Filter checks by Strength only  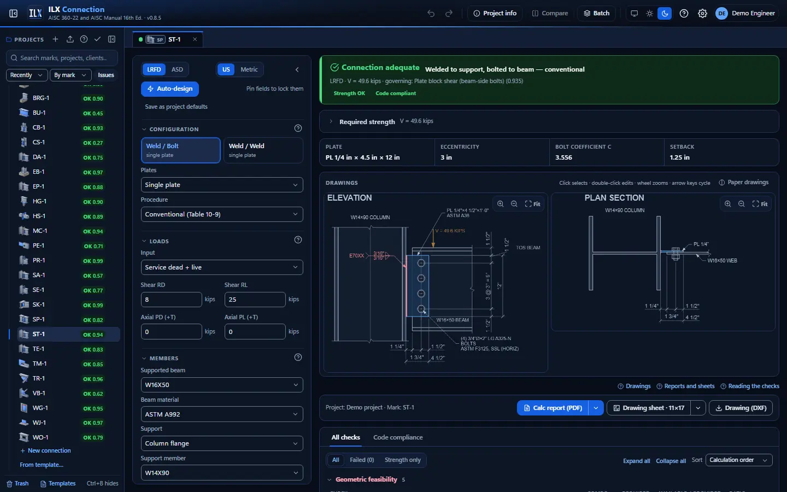[x=403, y=460]
